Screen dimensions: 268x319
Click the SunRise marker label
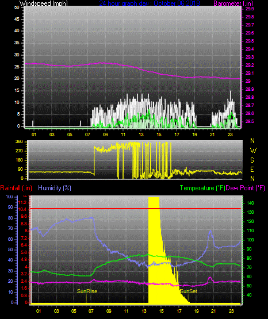[87, 291]
